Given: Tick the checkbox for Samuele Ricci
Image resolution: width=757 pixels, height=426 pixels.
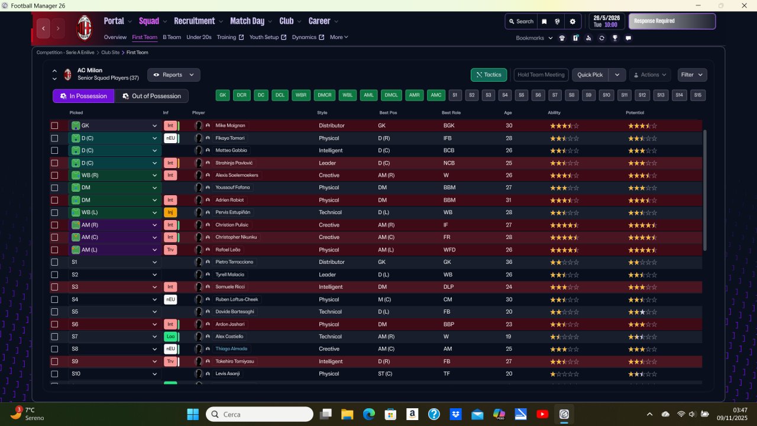Looking at the screenshot, I should (54, 287).
